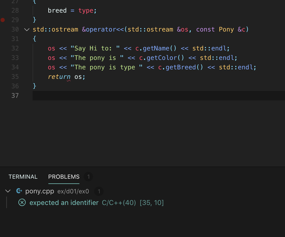The height and width of the screenshot is (237, 285).
Task: Click the 'C/C++(40)' error code text
Action: tap(119, 203)
